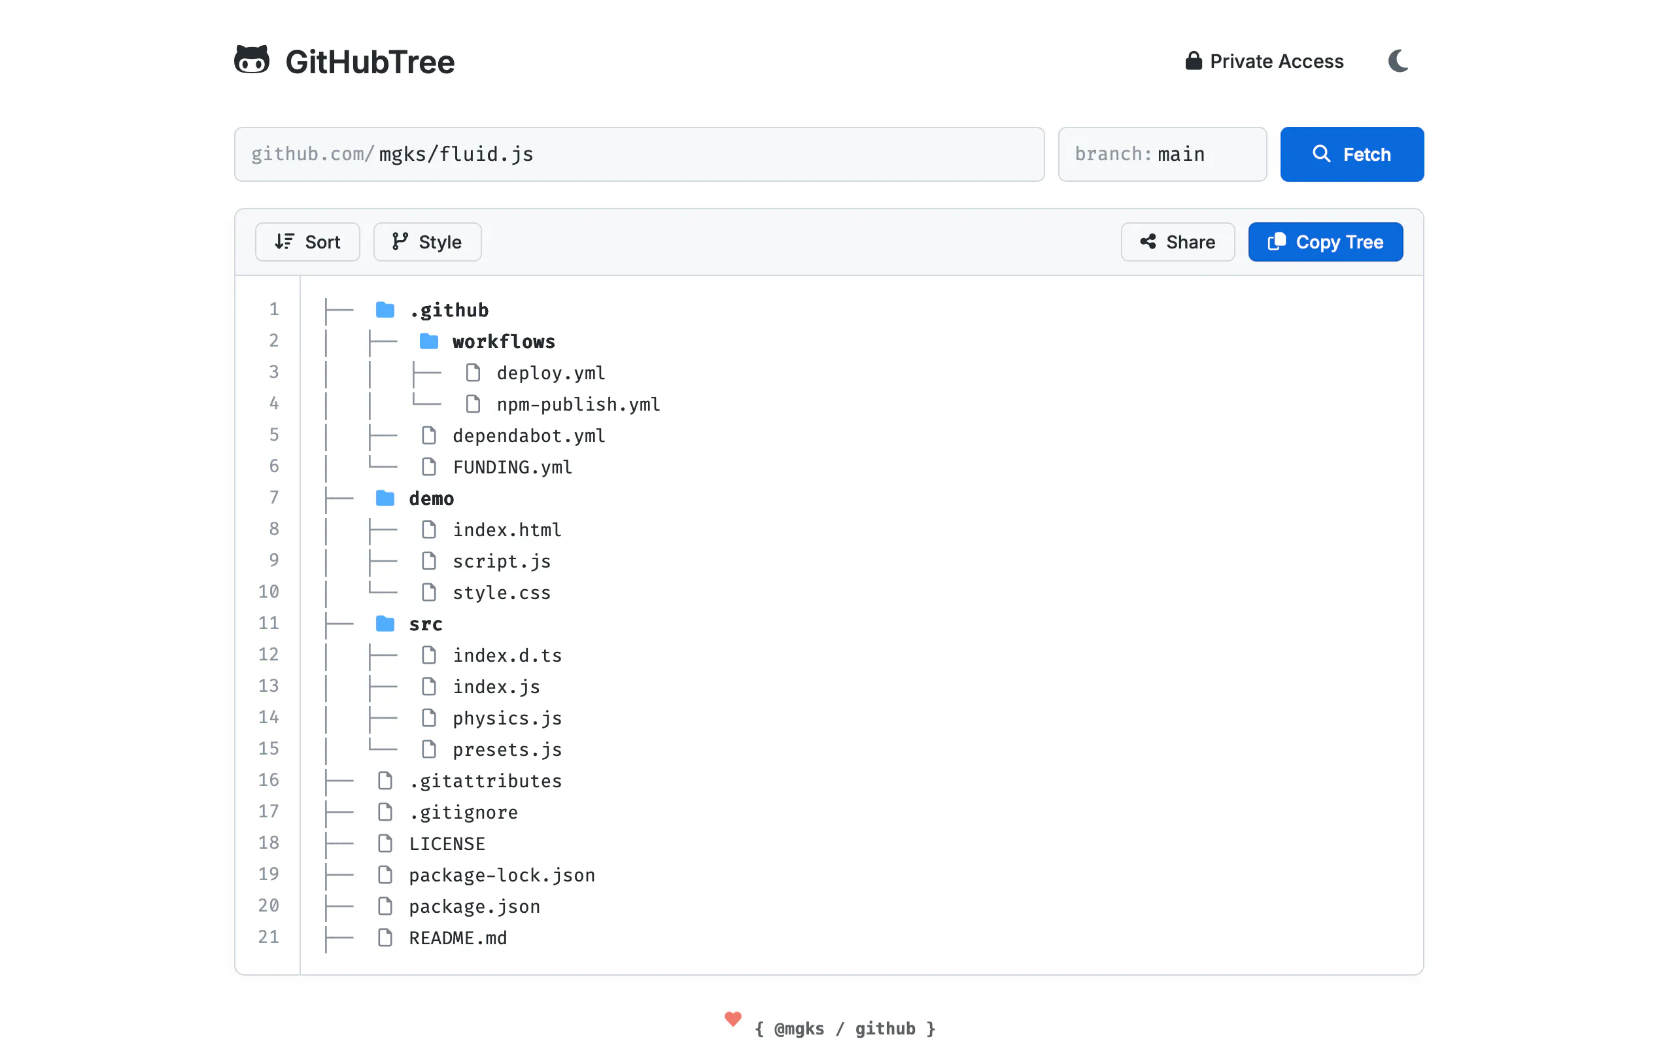The height and width of the screenshot is (1058, 1669).
Task: Click the npm-publish.yml file name
Action: (x=578, y=404)
